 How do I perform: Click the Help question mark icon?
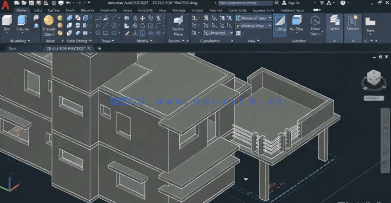pyautogui.click(x=343, y=3)
